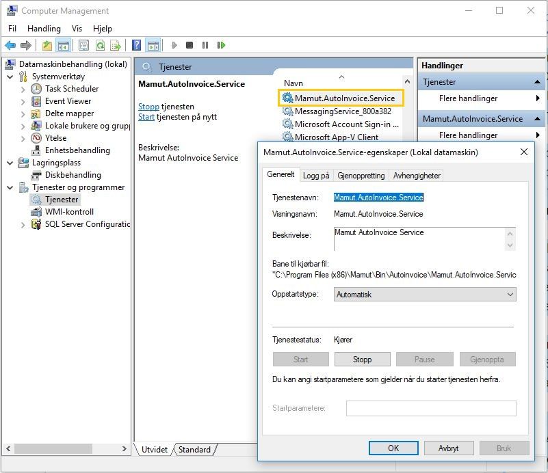This screenshot has width=548, height=473.
Task: Switch to the Standard view tab
Action: pos(194,450)
